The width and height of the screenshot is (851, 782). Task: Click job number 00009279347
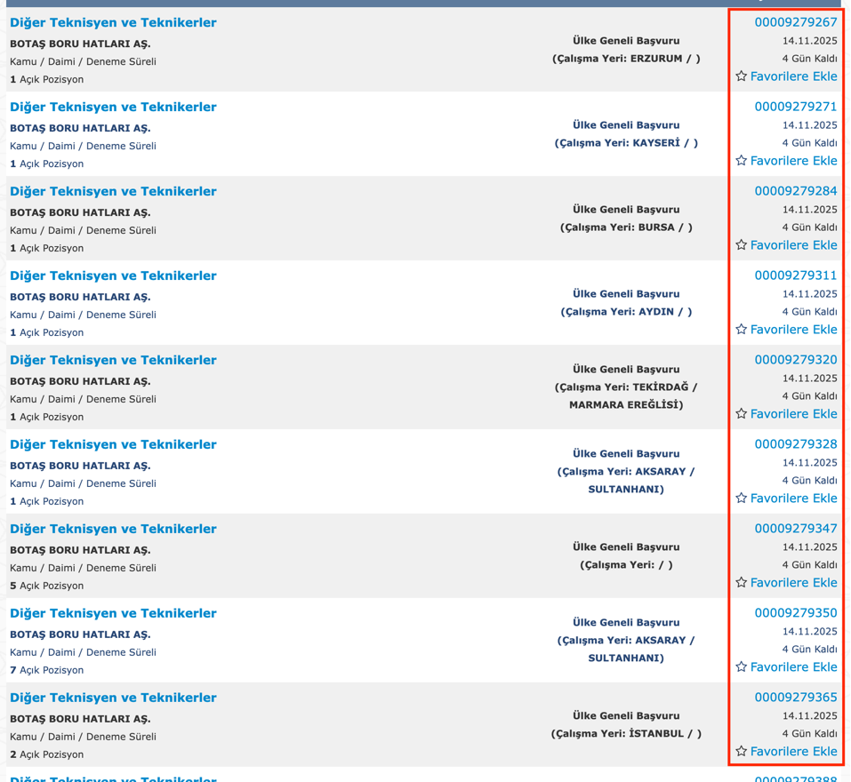pyautogui.click(x=795, y=529)
